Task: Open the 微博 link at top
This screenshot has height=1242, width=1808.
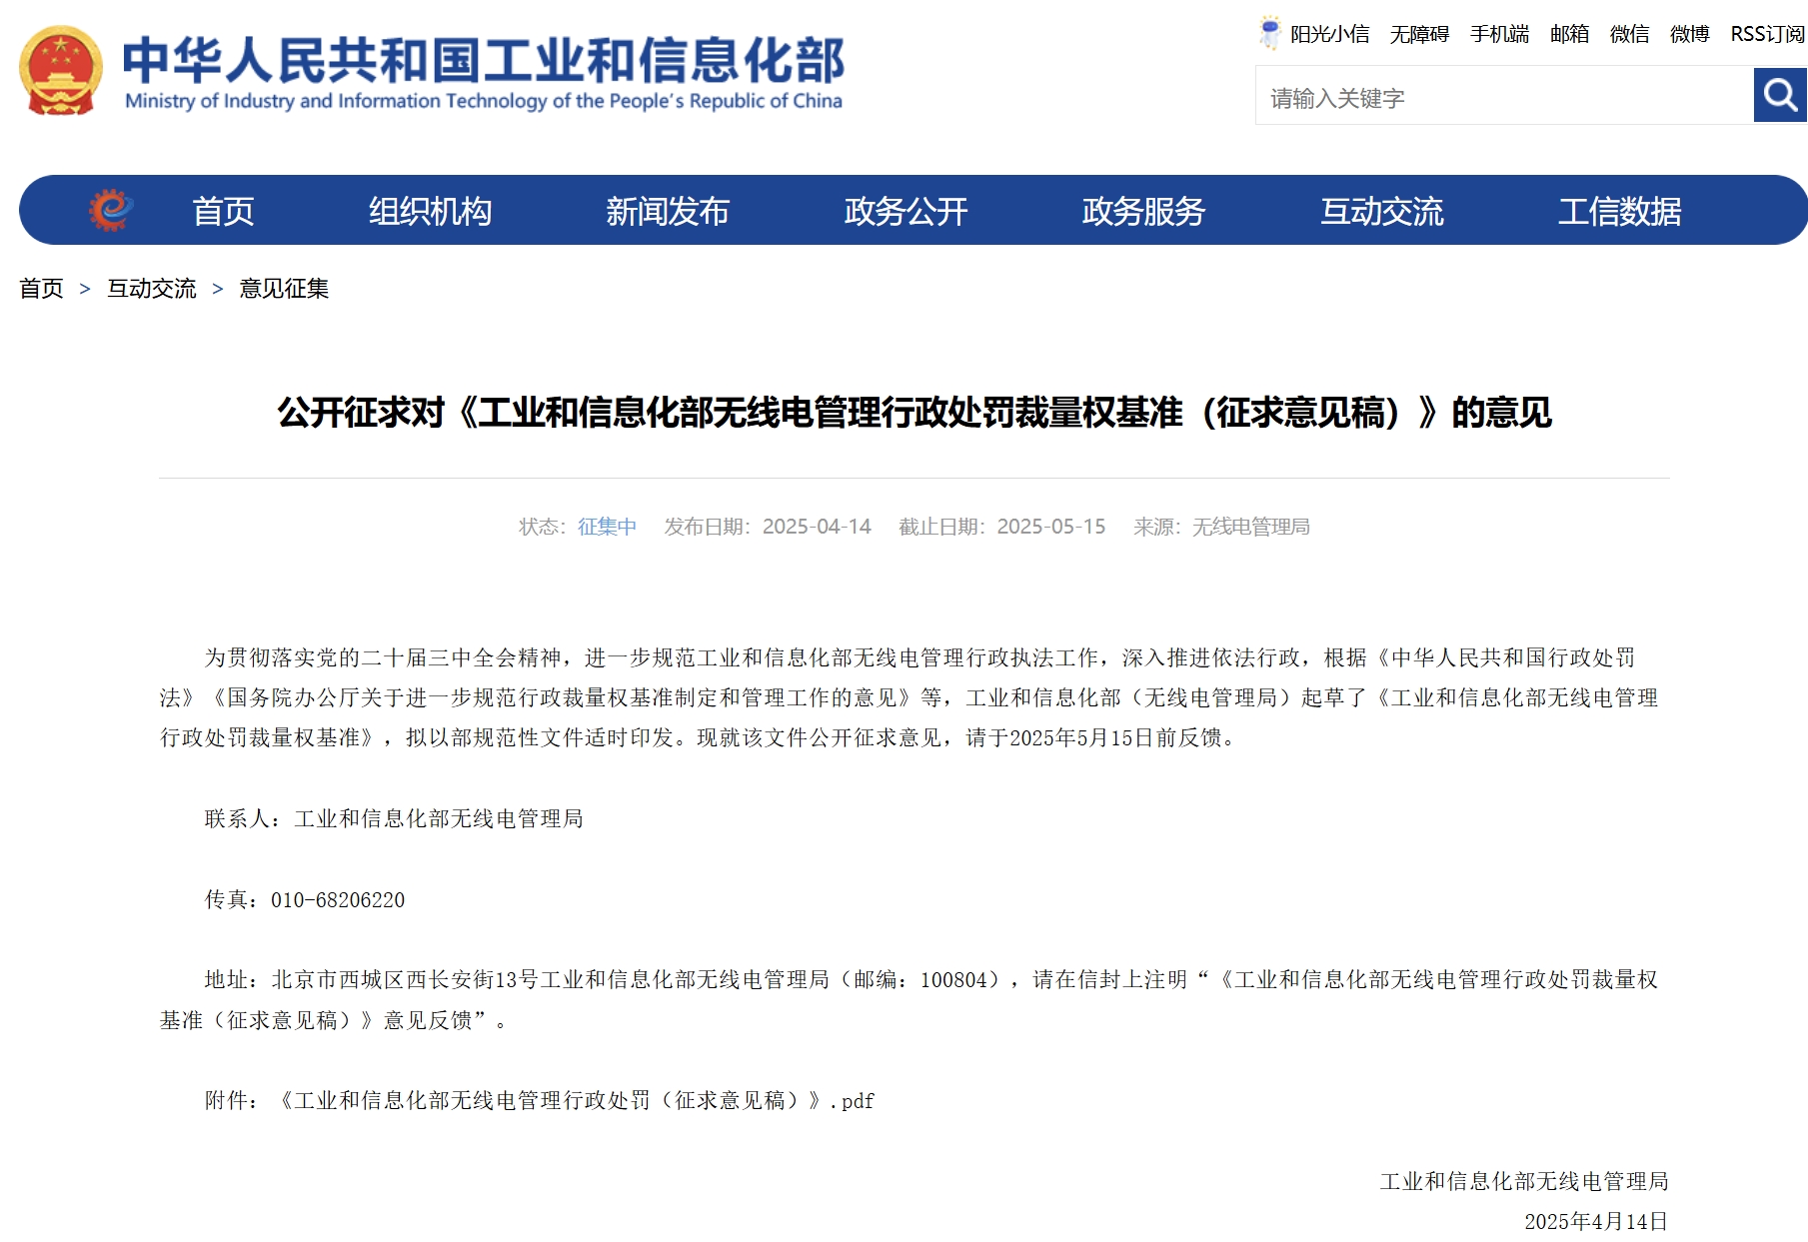Action: 1689,34
